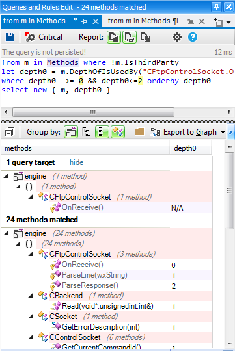The height and width of the screenshot is (351, 235).
Task: Toggle the first Report chart option
Action: (x=114, y=37)
